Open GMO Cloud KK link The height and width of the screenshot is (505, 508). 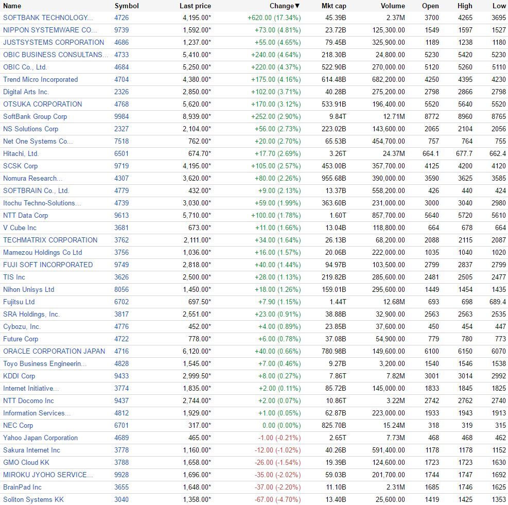click(26, 462)
